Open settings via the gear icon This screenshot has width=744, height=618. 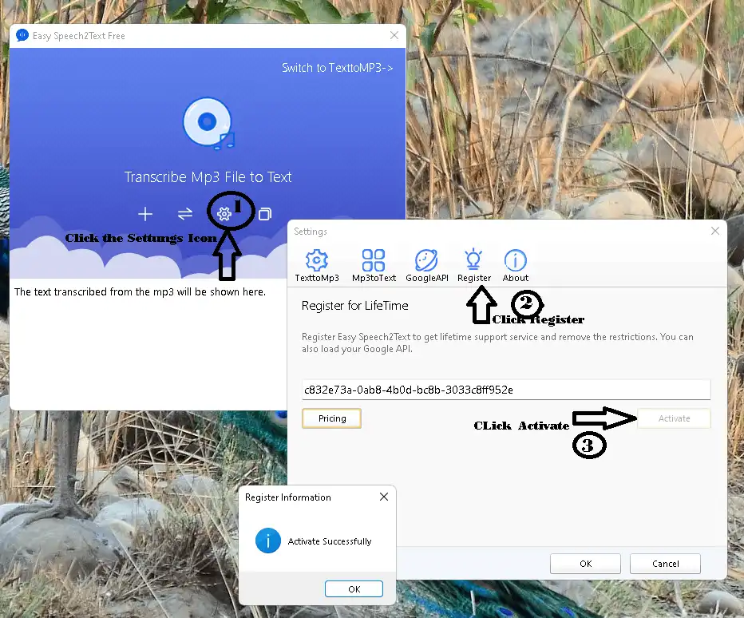[224, 214]
